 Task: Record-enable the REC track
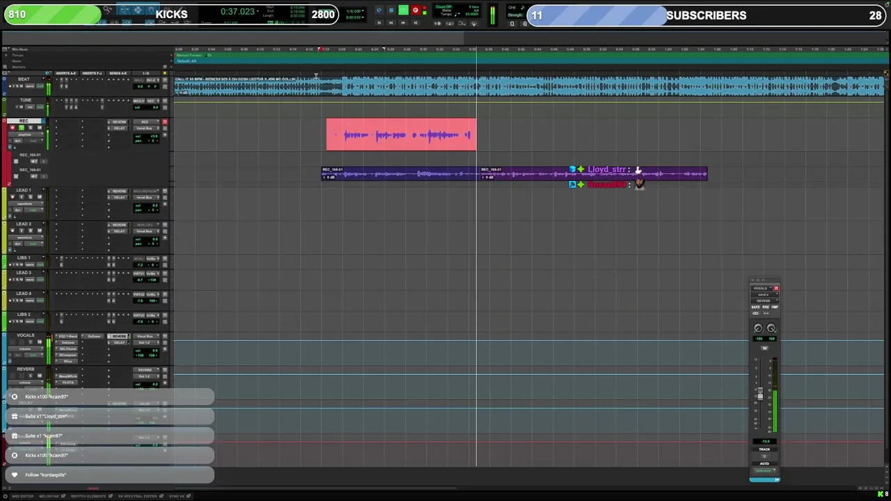pos(13,128)
